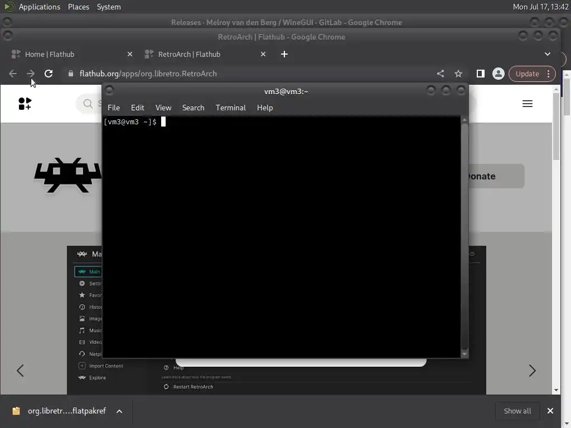
Task: Reload the Flathub page
Action: (49, 74)
